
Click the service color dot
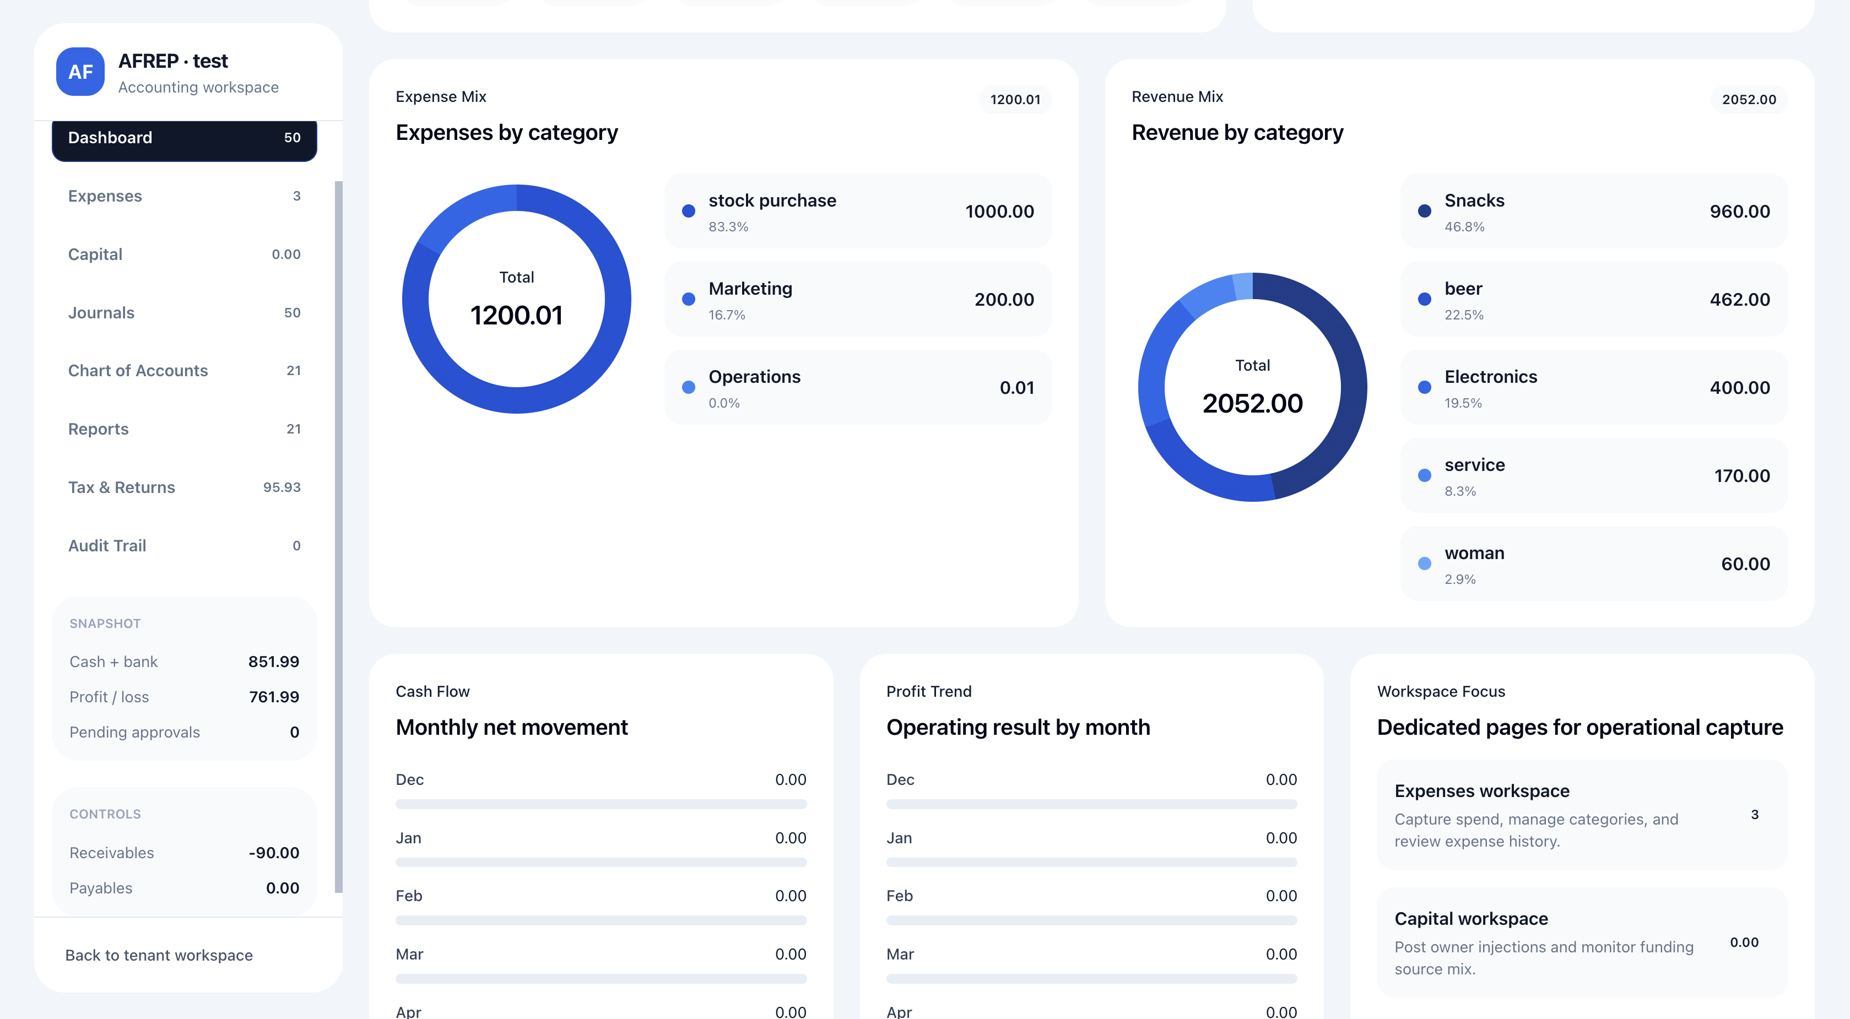tap(1424, 475)
